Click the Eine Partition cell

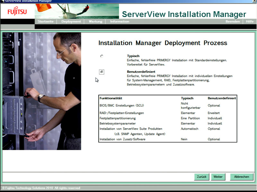tap(190, 118)
